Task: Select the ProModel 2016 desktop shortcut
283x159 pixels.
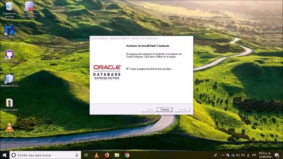Action: click(x=9, y=32)
